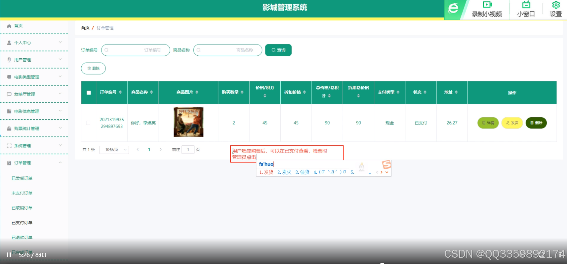The height and width of the screenshot is (264, 567).
Task: Click the 用户管理 sidebar icon
Action: click(x=9, y=60)
